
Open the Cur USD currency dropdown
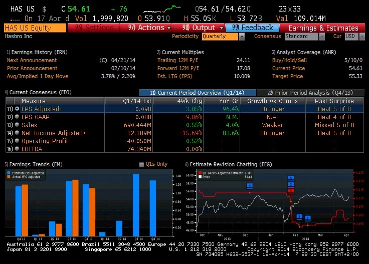tap(362, 37)
